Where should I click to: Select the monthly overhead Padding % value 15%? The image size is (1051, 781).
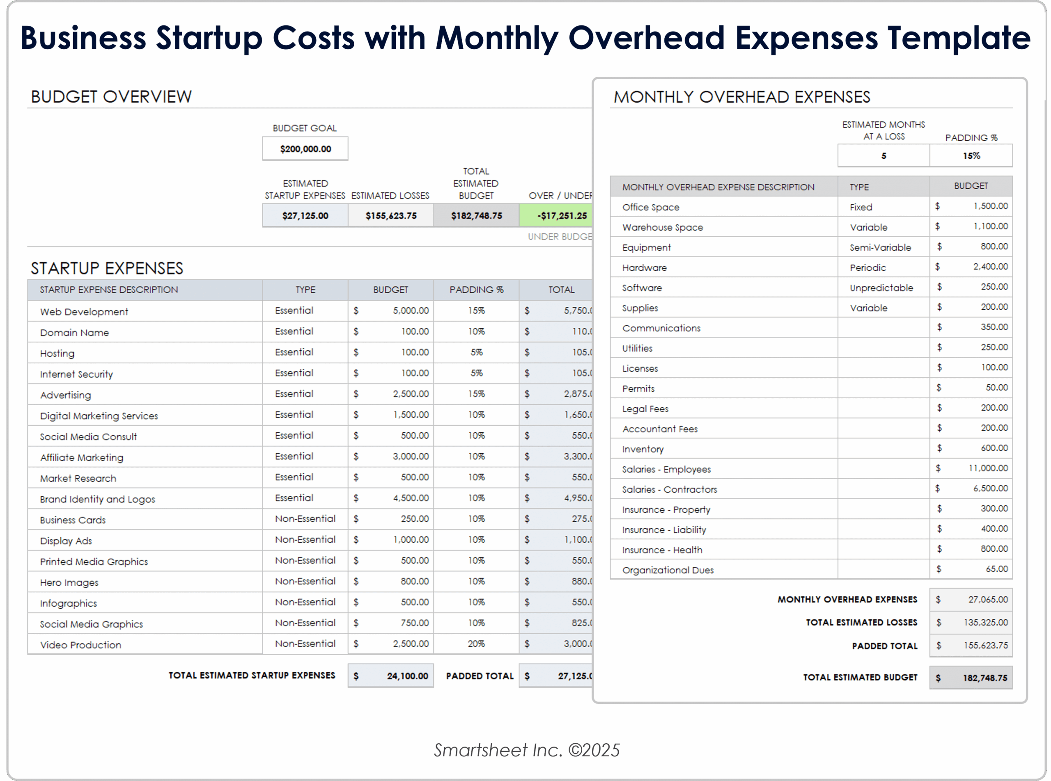[971, 156]
